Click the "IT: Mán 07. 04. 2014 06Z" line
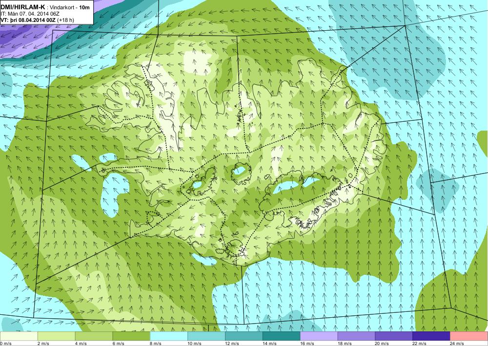The width and height of the screenshot is (488, 346). click(30, 14)
